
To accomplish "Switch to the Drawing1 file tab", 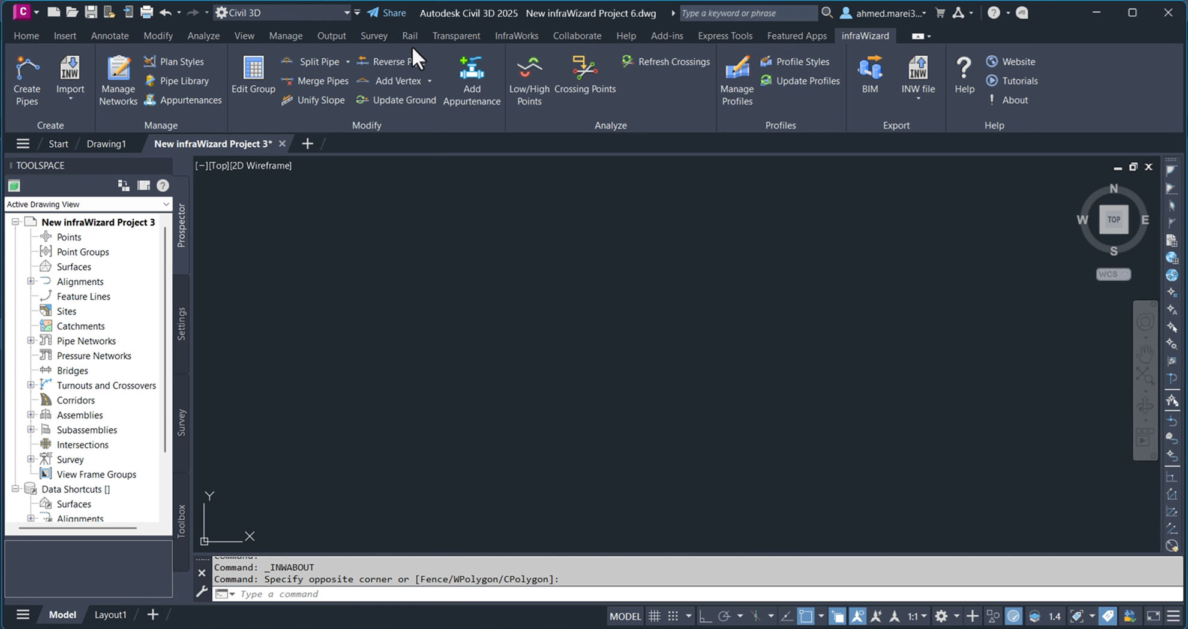I will coord(106,143).
